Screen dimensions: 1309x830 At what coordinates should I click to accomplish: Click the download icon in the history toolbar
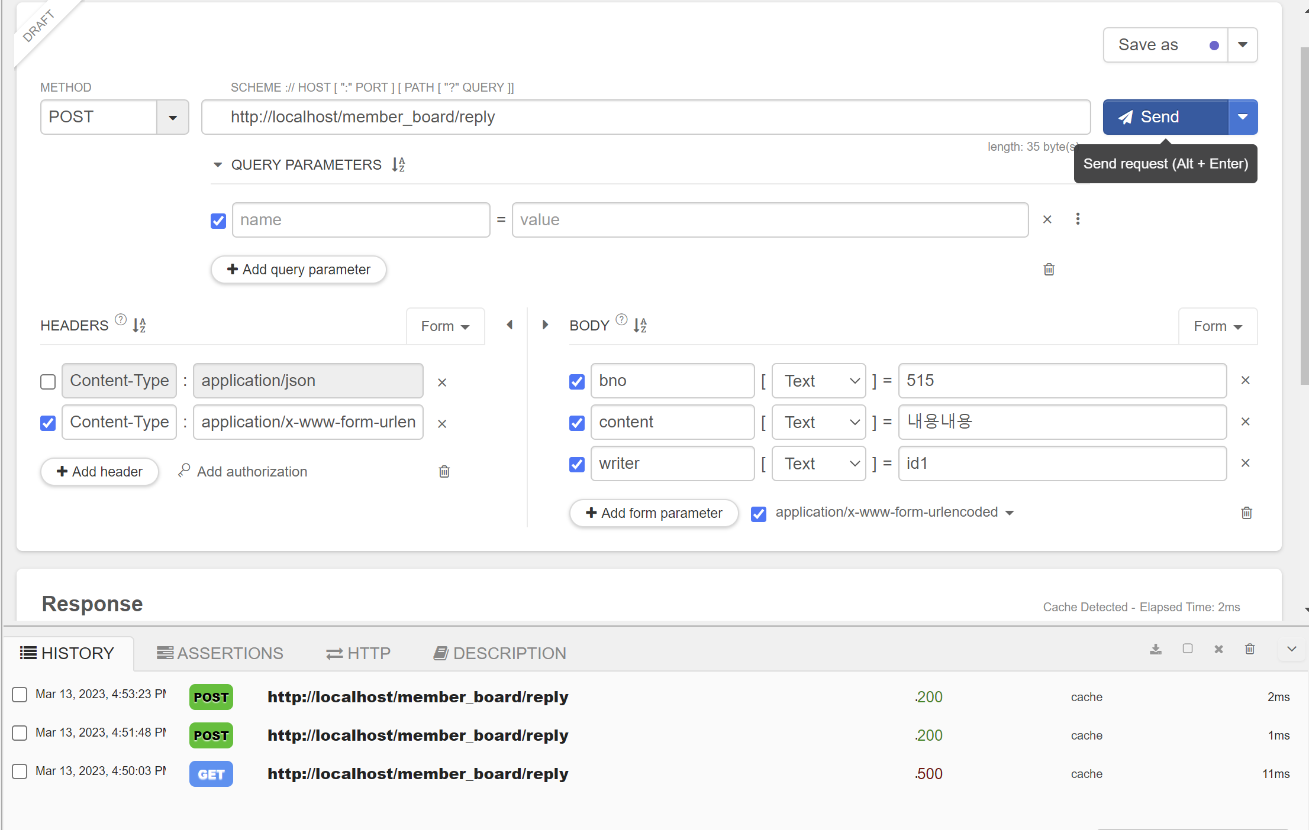(x=1155, y=649)
